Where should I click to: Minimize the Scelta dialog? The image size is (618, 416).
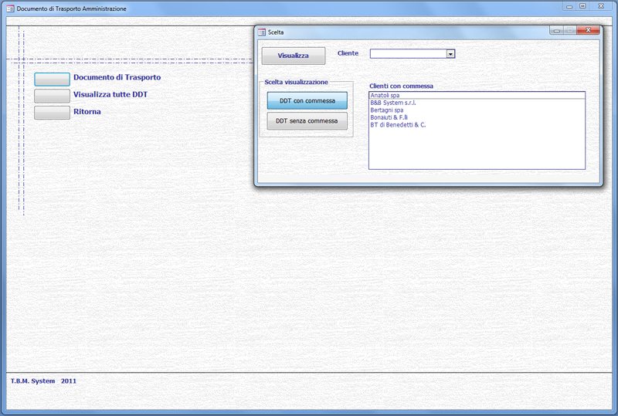click(x=556, y=30)
